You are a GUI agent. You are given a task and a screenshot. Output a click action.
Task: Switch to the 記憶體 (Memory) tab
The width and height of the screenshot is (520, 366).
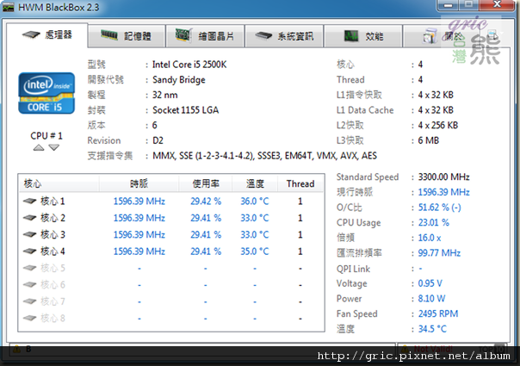point(127,36)
